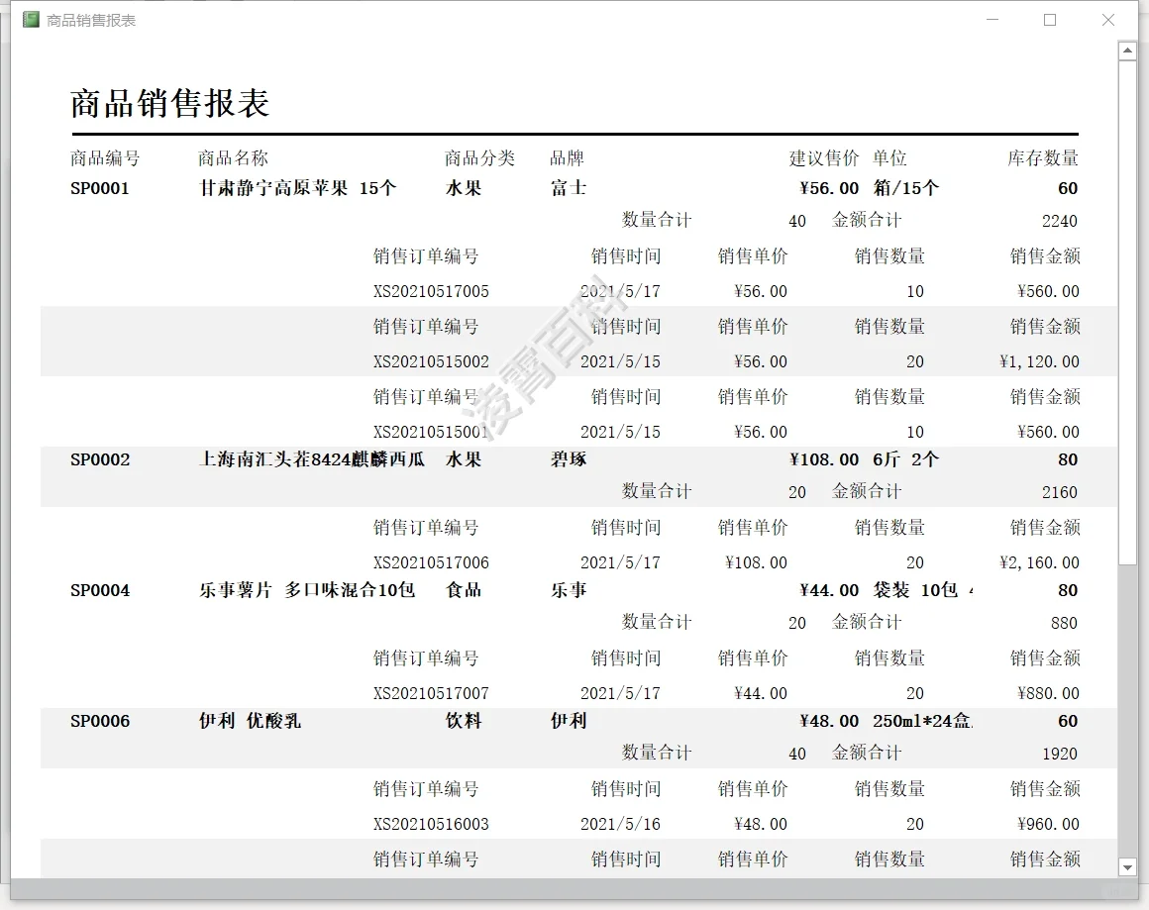Click the quantity total 40 under SP0001

click(796, 221)
